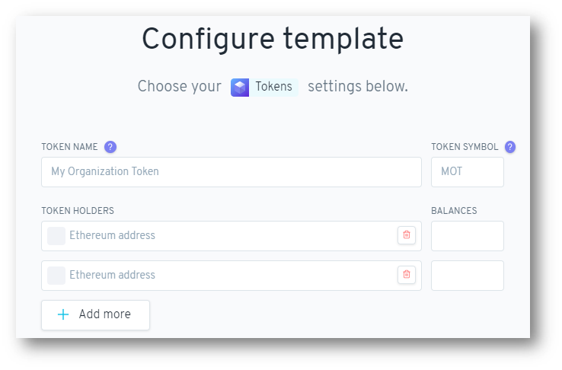Click second address identicon placeholder

point(56,276)
